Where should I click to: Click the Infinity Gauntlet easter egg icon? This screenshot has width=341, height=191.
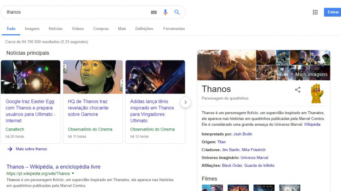tap(317, 94)
